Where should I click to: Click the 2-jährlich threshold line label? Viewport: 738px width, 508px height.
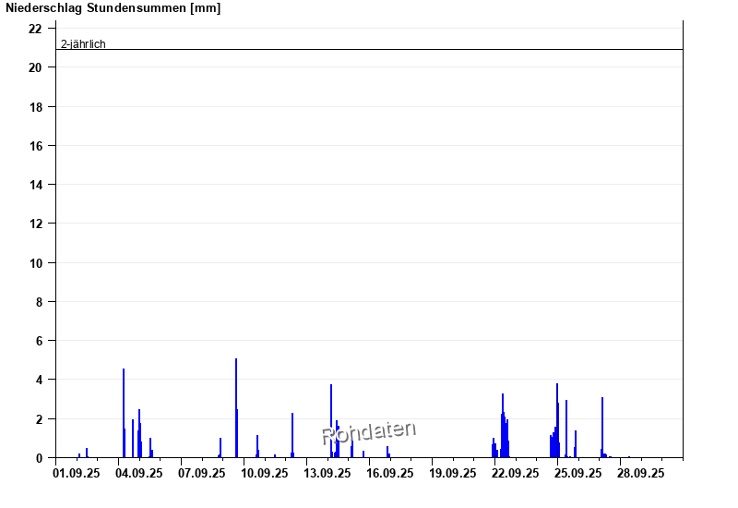(83, 43)
